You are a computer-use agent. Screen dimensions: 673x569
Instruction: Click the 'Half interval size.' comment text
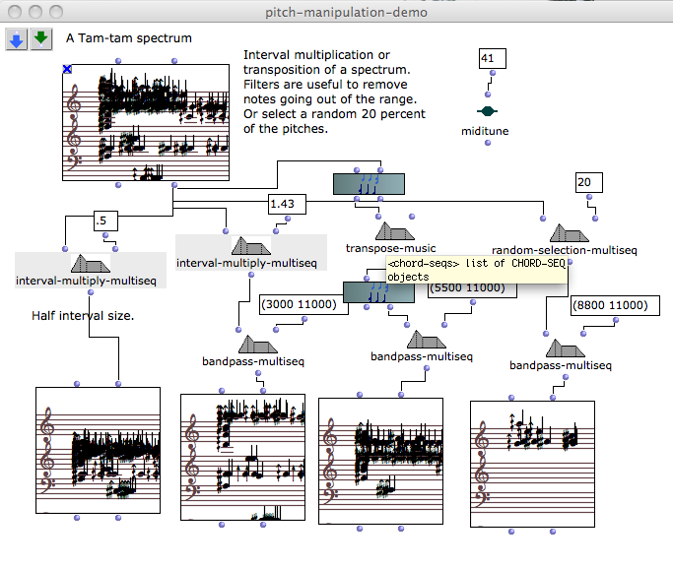pos(82,314)
